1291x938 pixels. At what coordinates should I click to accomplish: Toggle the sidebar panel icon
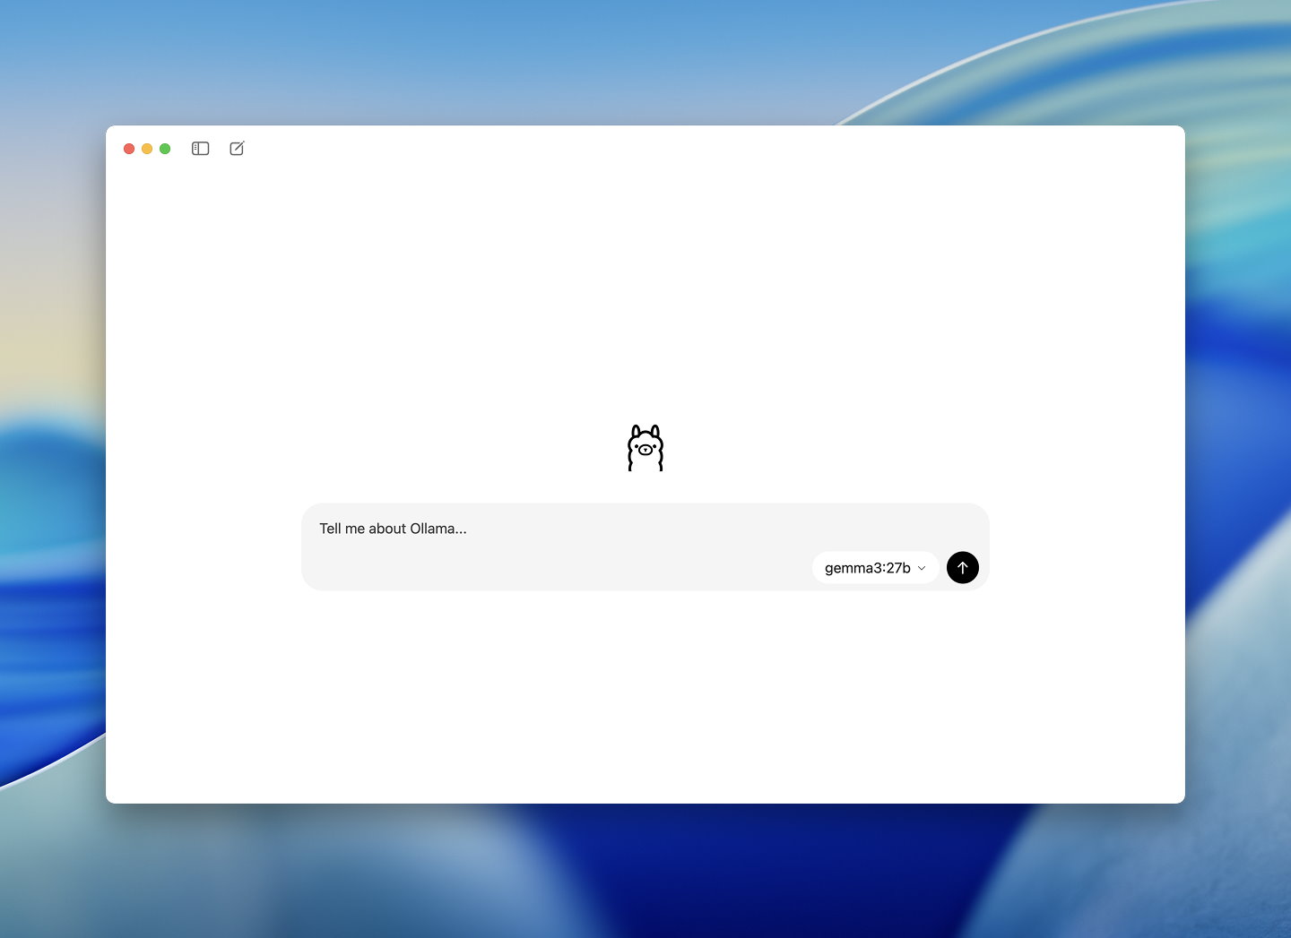coord(200,149)
